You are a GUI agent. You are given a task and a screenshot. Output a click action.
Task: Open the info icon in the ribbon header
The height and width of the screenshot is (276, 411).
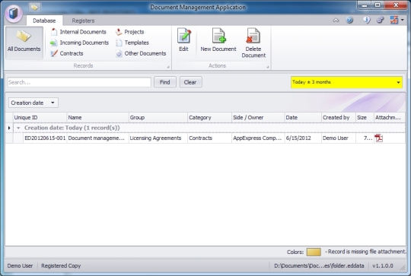[367, 20]
